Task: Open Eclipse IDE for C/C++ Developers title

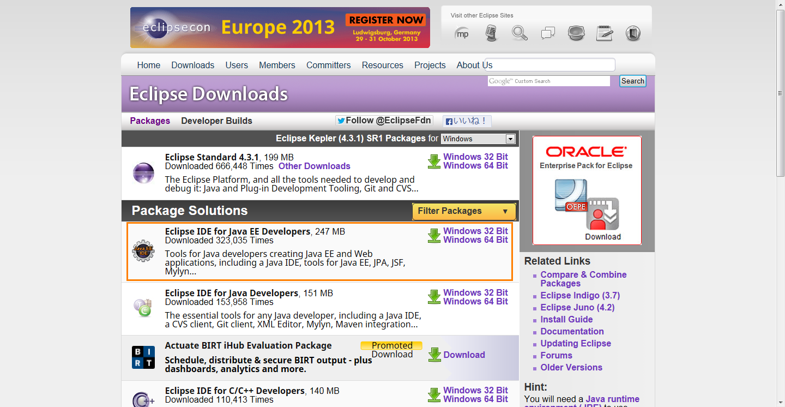Action: point(235,391)
